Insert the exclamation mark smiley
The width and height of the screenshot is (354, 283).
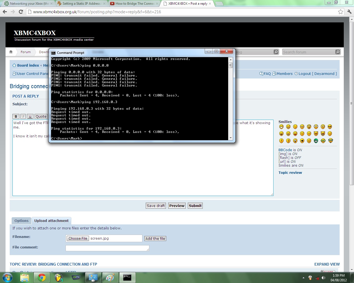click(281, 141)
